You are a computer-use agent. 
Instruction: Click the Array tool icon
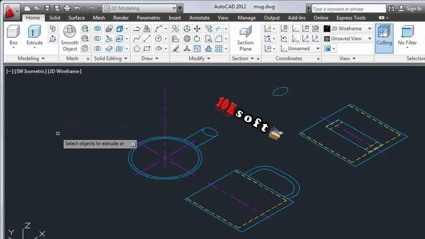pyautogui.click(x=218, y=48)
